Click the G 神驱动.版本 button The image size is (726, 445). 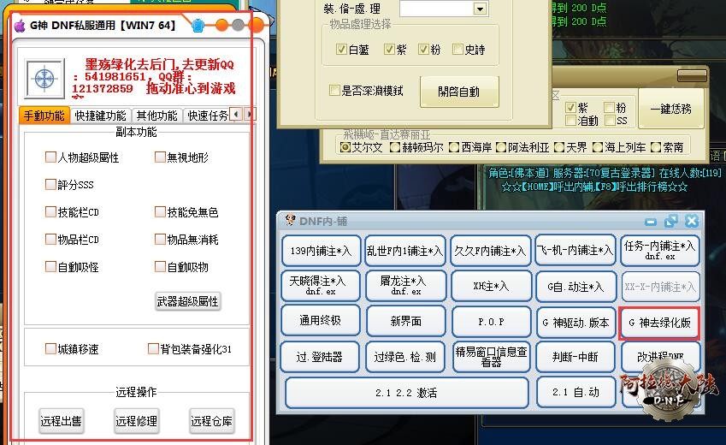pos(575,322)
